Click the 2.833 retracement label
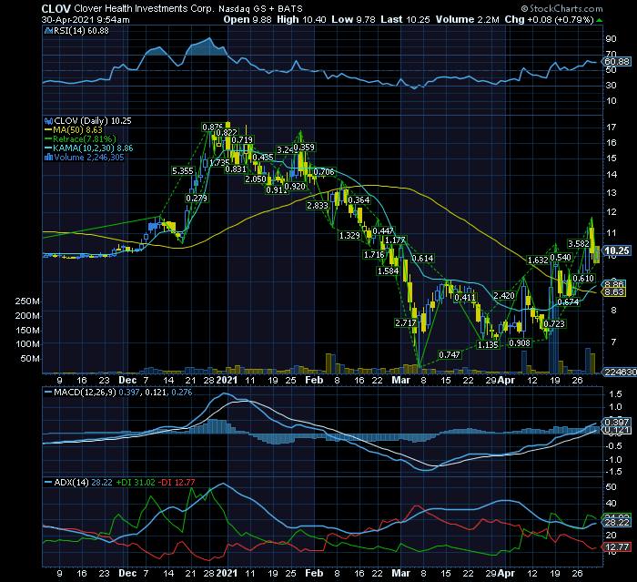This screenshot has width=637, height=582. [x=318, y=206]
